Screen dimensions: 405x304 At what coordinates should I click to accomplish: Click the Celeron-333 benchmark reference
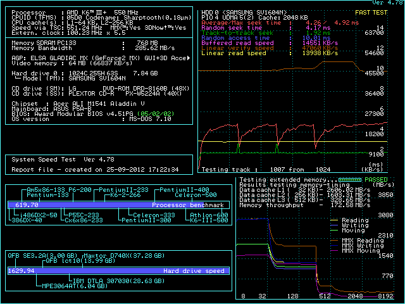pyautogui.click(x=154, y=215)
